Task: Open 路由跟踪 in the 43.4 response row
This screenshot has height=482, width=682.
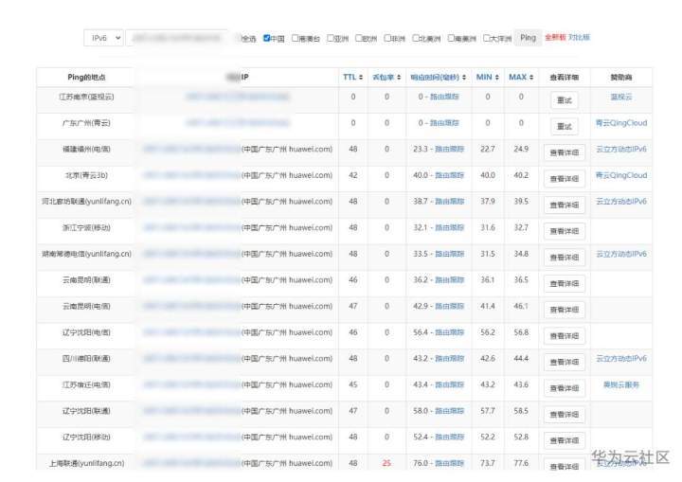Action: (450, 384)
